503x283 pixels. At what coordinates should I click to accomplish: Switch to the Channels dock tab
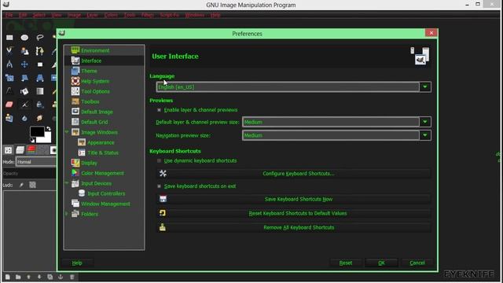click(31, 150)
